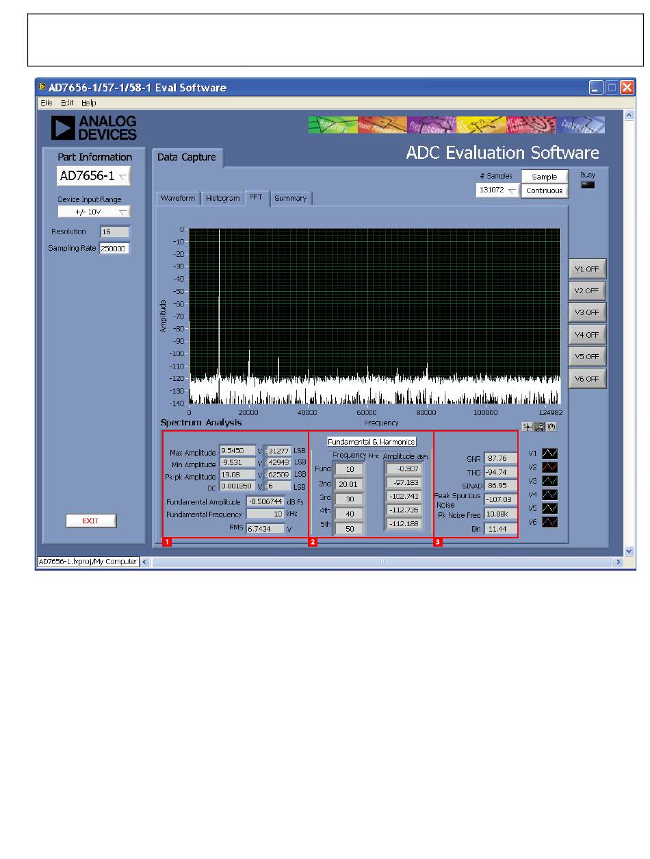Activate the zoom tool below graph
The width and height of the screenshot is (650, 859).
tap(539, 427)
